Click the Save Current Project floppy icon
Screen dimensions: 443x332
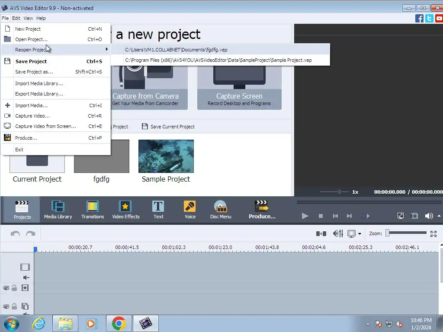tap(144, 126)
